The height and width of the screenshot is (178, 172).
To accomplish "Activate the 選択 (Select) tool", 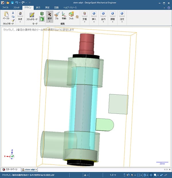I will coord(49,15).
